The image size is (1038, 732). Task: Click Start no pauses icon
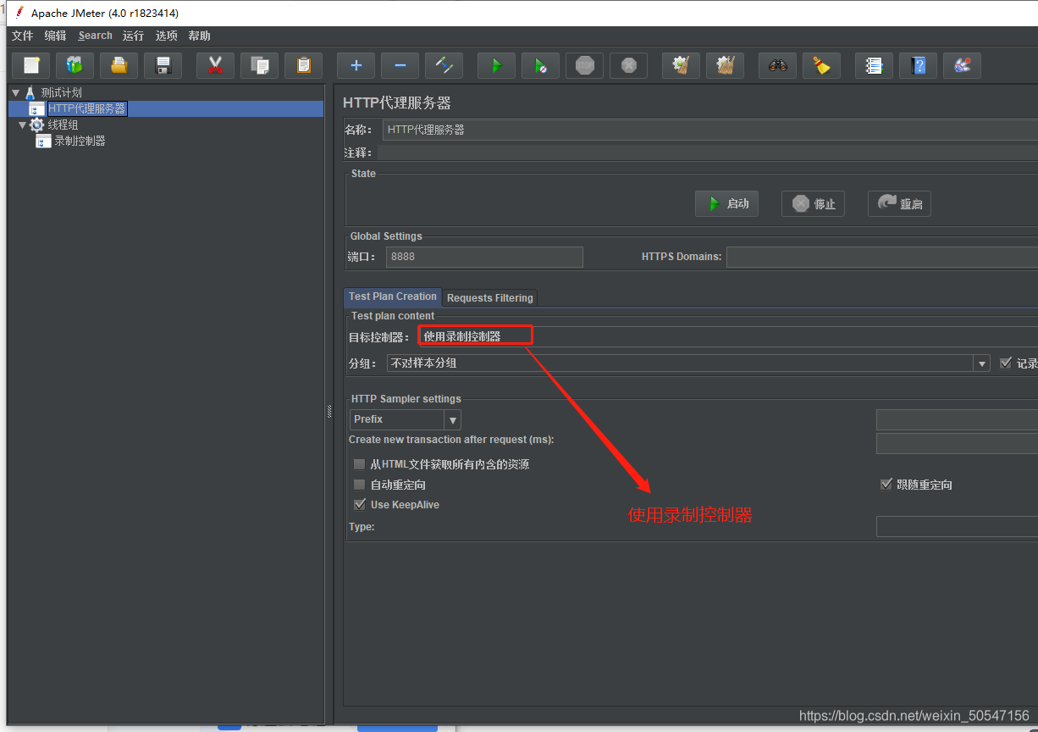point(541,65)
